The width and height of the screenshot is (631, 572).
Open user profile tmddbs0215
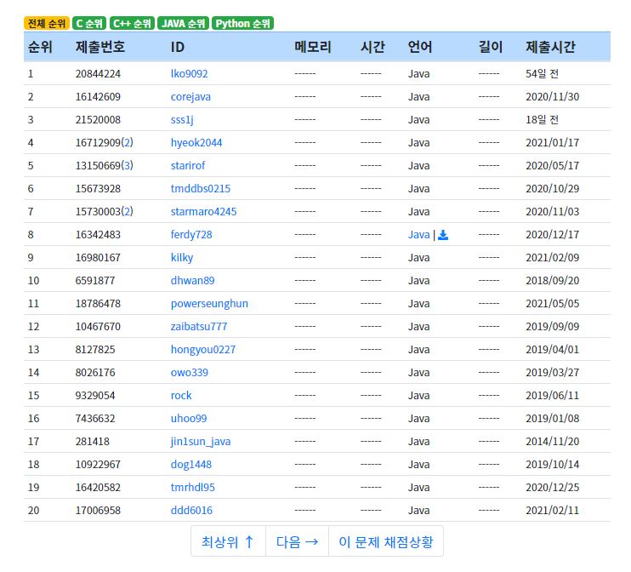(201, 188)
